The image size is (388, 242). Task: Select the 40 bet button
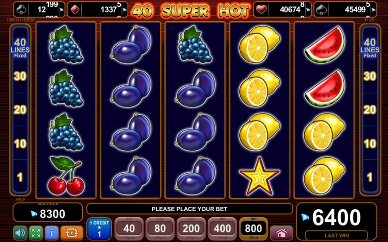(x=129, y=229)
